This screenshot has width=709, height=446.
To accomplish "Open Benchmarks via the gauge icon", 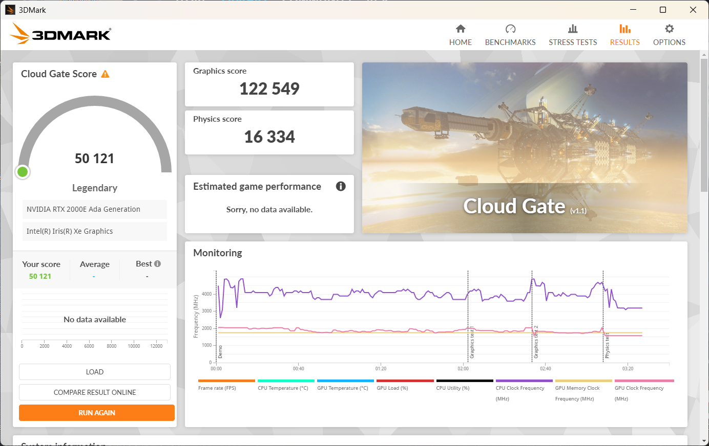I will point(510,29).
